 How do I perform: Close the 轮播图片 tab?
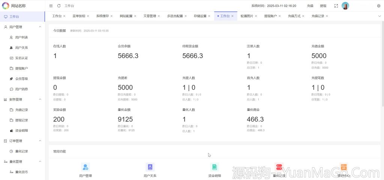[x=256, y=16]
